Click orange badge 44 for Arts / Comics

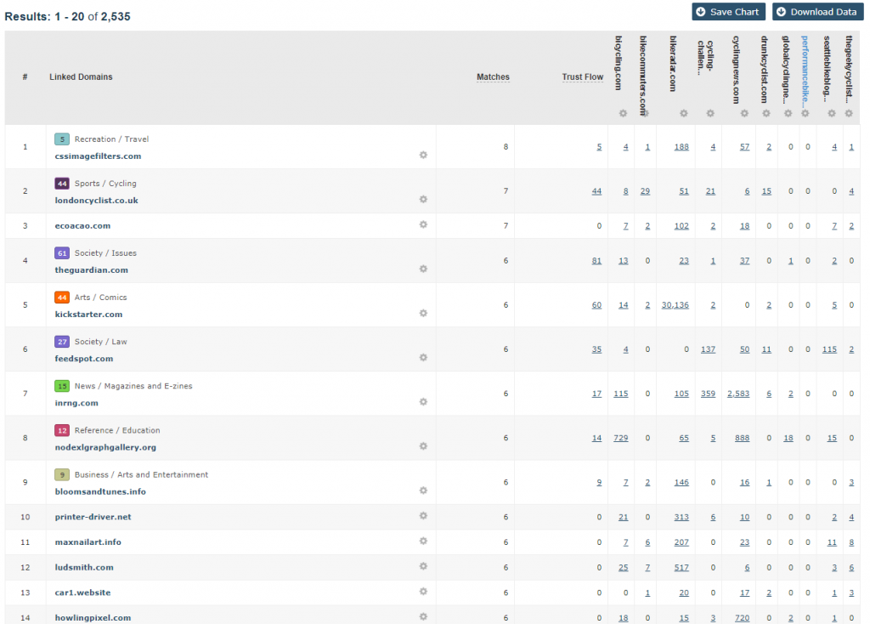click(x=62, y=298)
